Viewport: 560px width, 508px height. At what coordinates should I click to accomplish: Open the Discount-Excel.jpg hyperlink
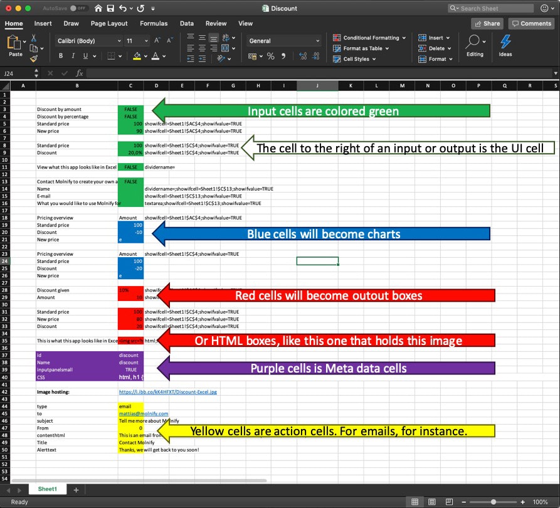[x=168, y=392]
